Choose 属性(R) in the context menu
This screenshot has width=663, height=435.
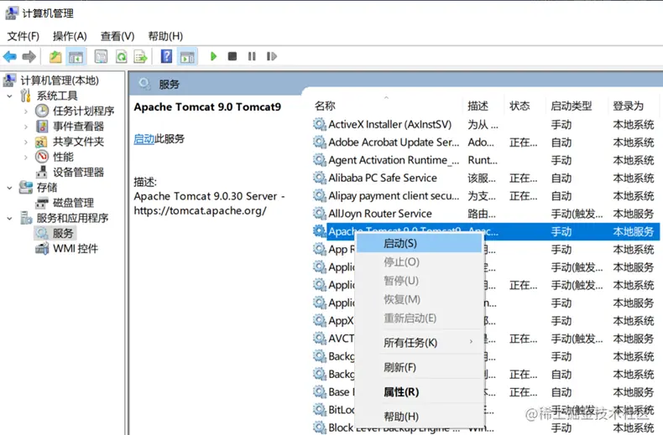click(x=420, y=392)
